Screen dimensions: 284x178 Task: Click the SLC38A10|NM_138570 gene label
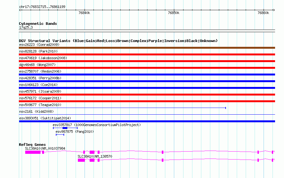[x=95, y=156]
